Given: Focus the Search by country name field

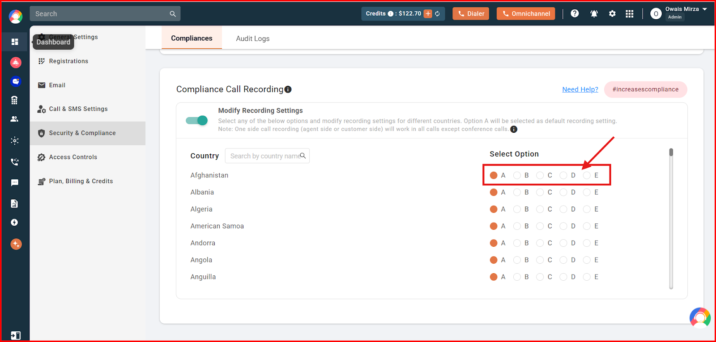Looking at the screenshot, I should point(267,156).
